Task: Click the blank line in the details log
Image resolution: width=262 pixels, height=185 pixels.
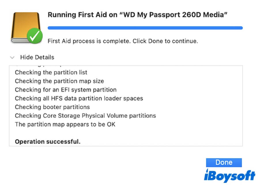Action: [86, 133]
